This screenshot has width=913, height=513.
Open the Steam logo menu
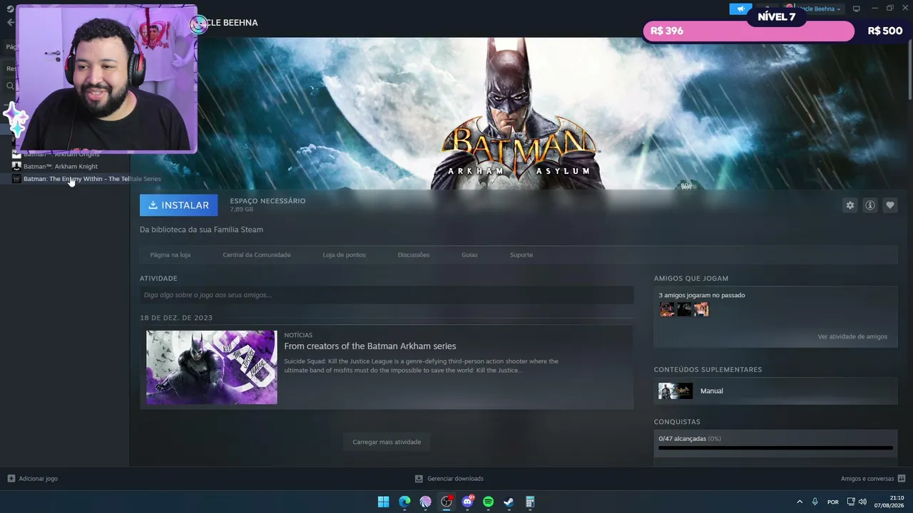pos(9,9)
